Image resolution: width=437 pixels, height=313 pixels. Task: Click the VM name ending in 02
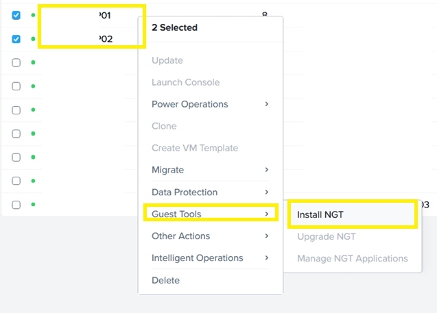[105, 39]
